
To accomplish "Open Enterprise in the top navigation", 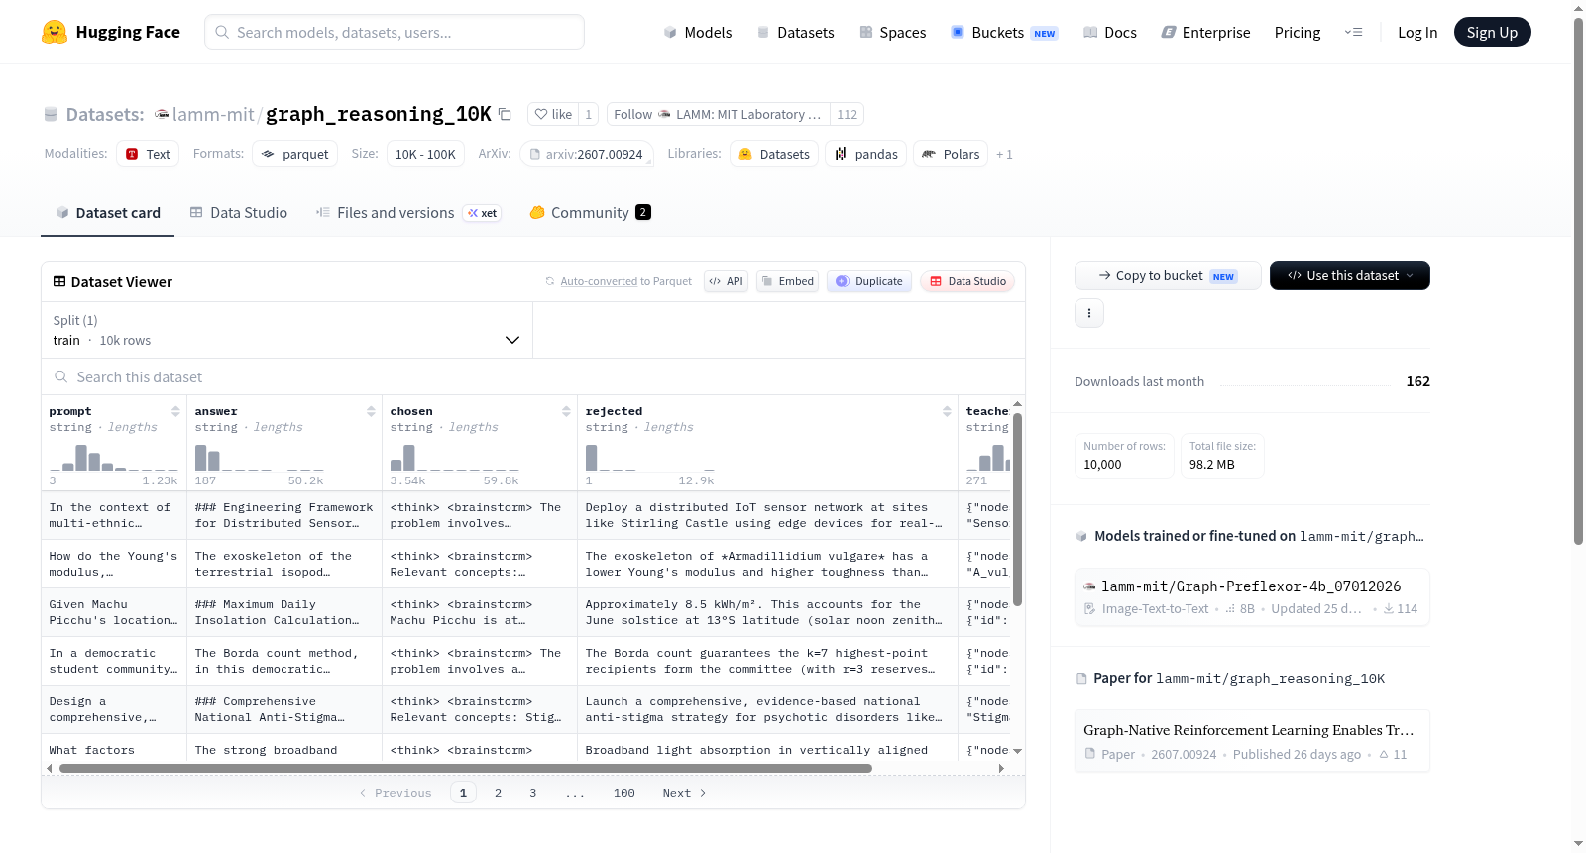I will click(1205, 33).
